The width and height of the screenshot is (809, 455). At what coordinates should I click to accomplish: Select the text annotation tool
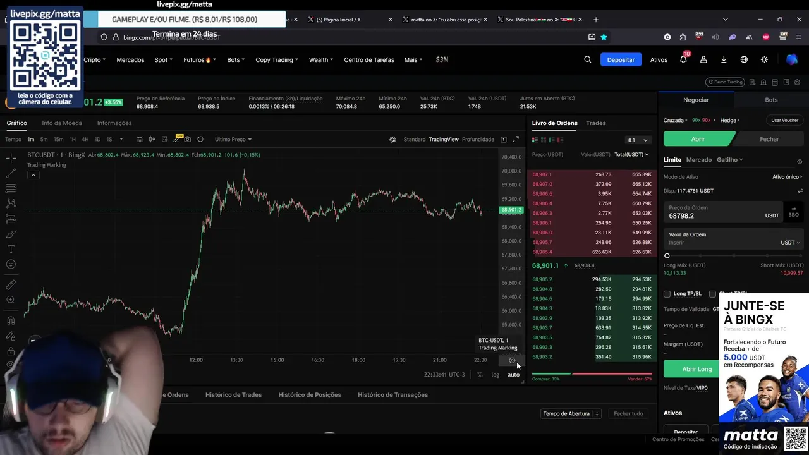tap(11, 249)
